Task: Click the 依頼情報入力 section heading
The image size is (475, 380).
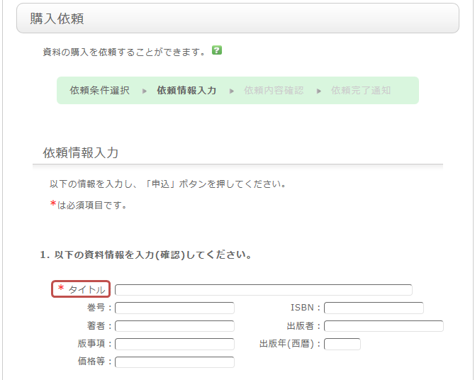Action: (x=81, y=152)
